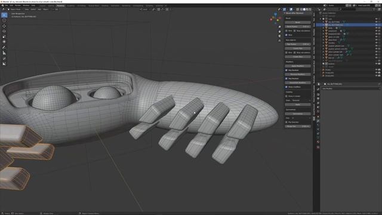Image resolution: width=382 pixels, height=215 pixels.
Task: Enable X-ray toggle in viewport header
Action: [x=297, y=10]
